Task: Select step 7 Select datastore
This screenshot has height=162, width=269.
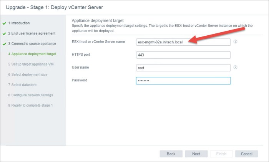Action: pyautogui.click(x=22, y=85)
